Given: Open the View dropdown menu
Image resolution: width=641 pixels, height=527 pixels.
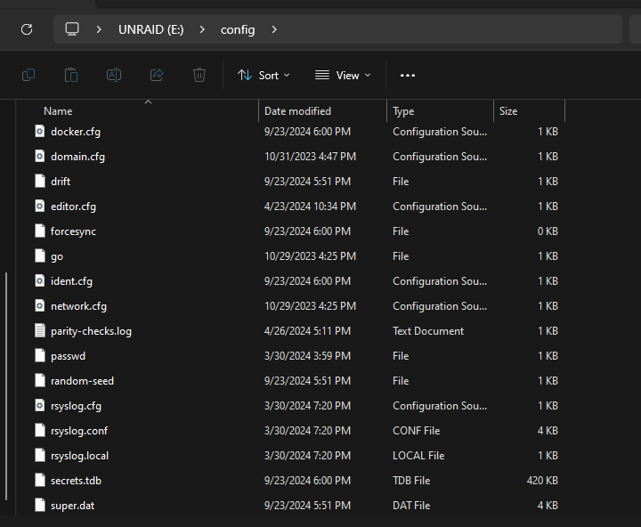Looking at the screenshot, I should coord(343,76).
